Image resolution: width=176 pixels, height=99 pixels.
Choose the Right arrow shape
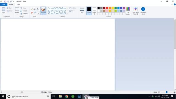tap(60, 11)
